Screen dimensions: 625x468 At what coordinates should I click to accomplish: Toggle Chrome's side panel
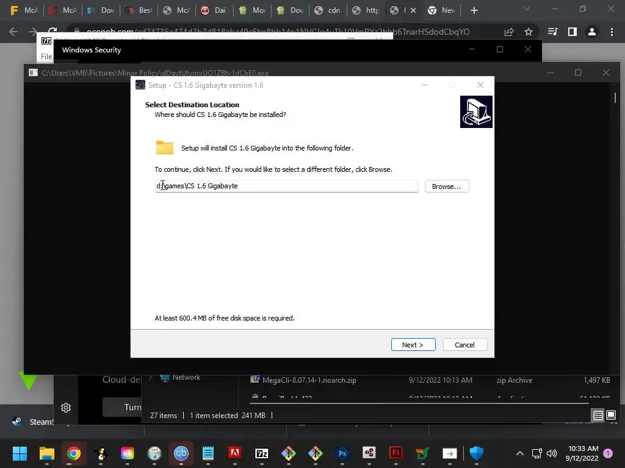click(573, 32)
